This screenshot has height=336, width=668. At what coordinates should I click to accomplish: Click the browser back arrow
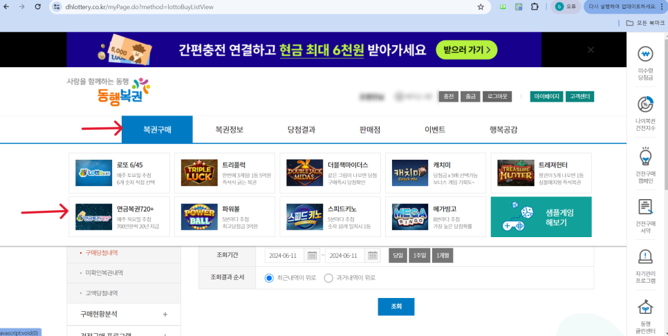[x=6, y=7]
